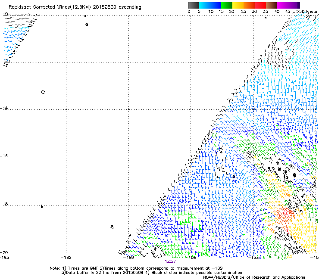Click the -12 latitude axis label
The height and width of the screenshot is (280, 319).
click(x=4, y=61)
